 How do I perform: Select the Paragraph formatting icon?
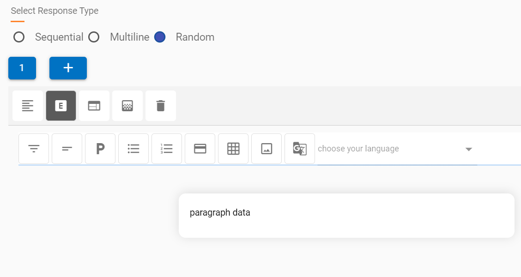[x=100, y=149]
